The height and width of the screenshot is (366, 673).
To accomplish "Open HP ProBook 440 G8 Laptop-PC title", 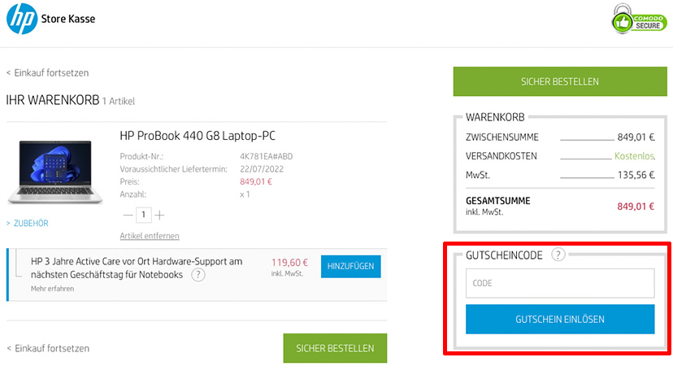I will [198, 136].
